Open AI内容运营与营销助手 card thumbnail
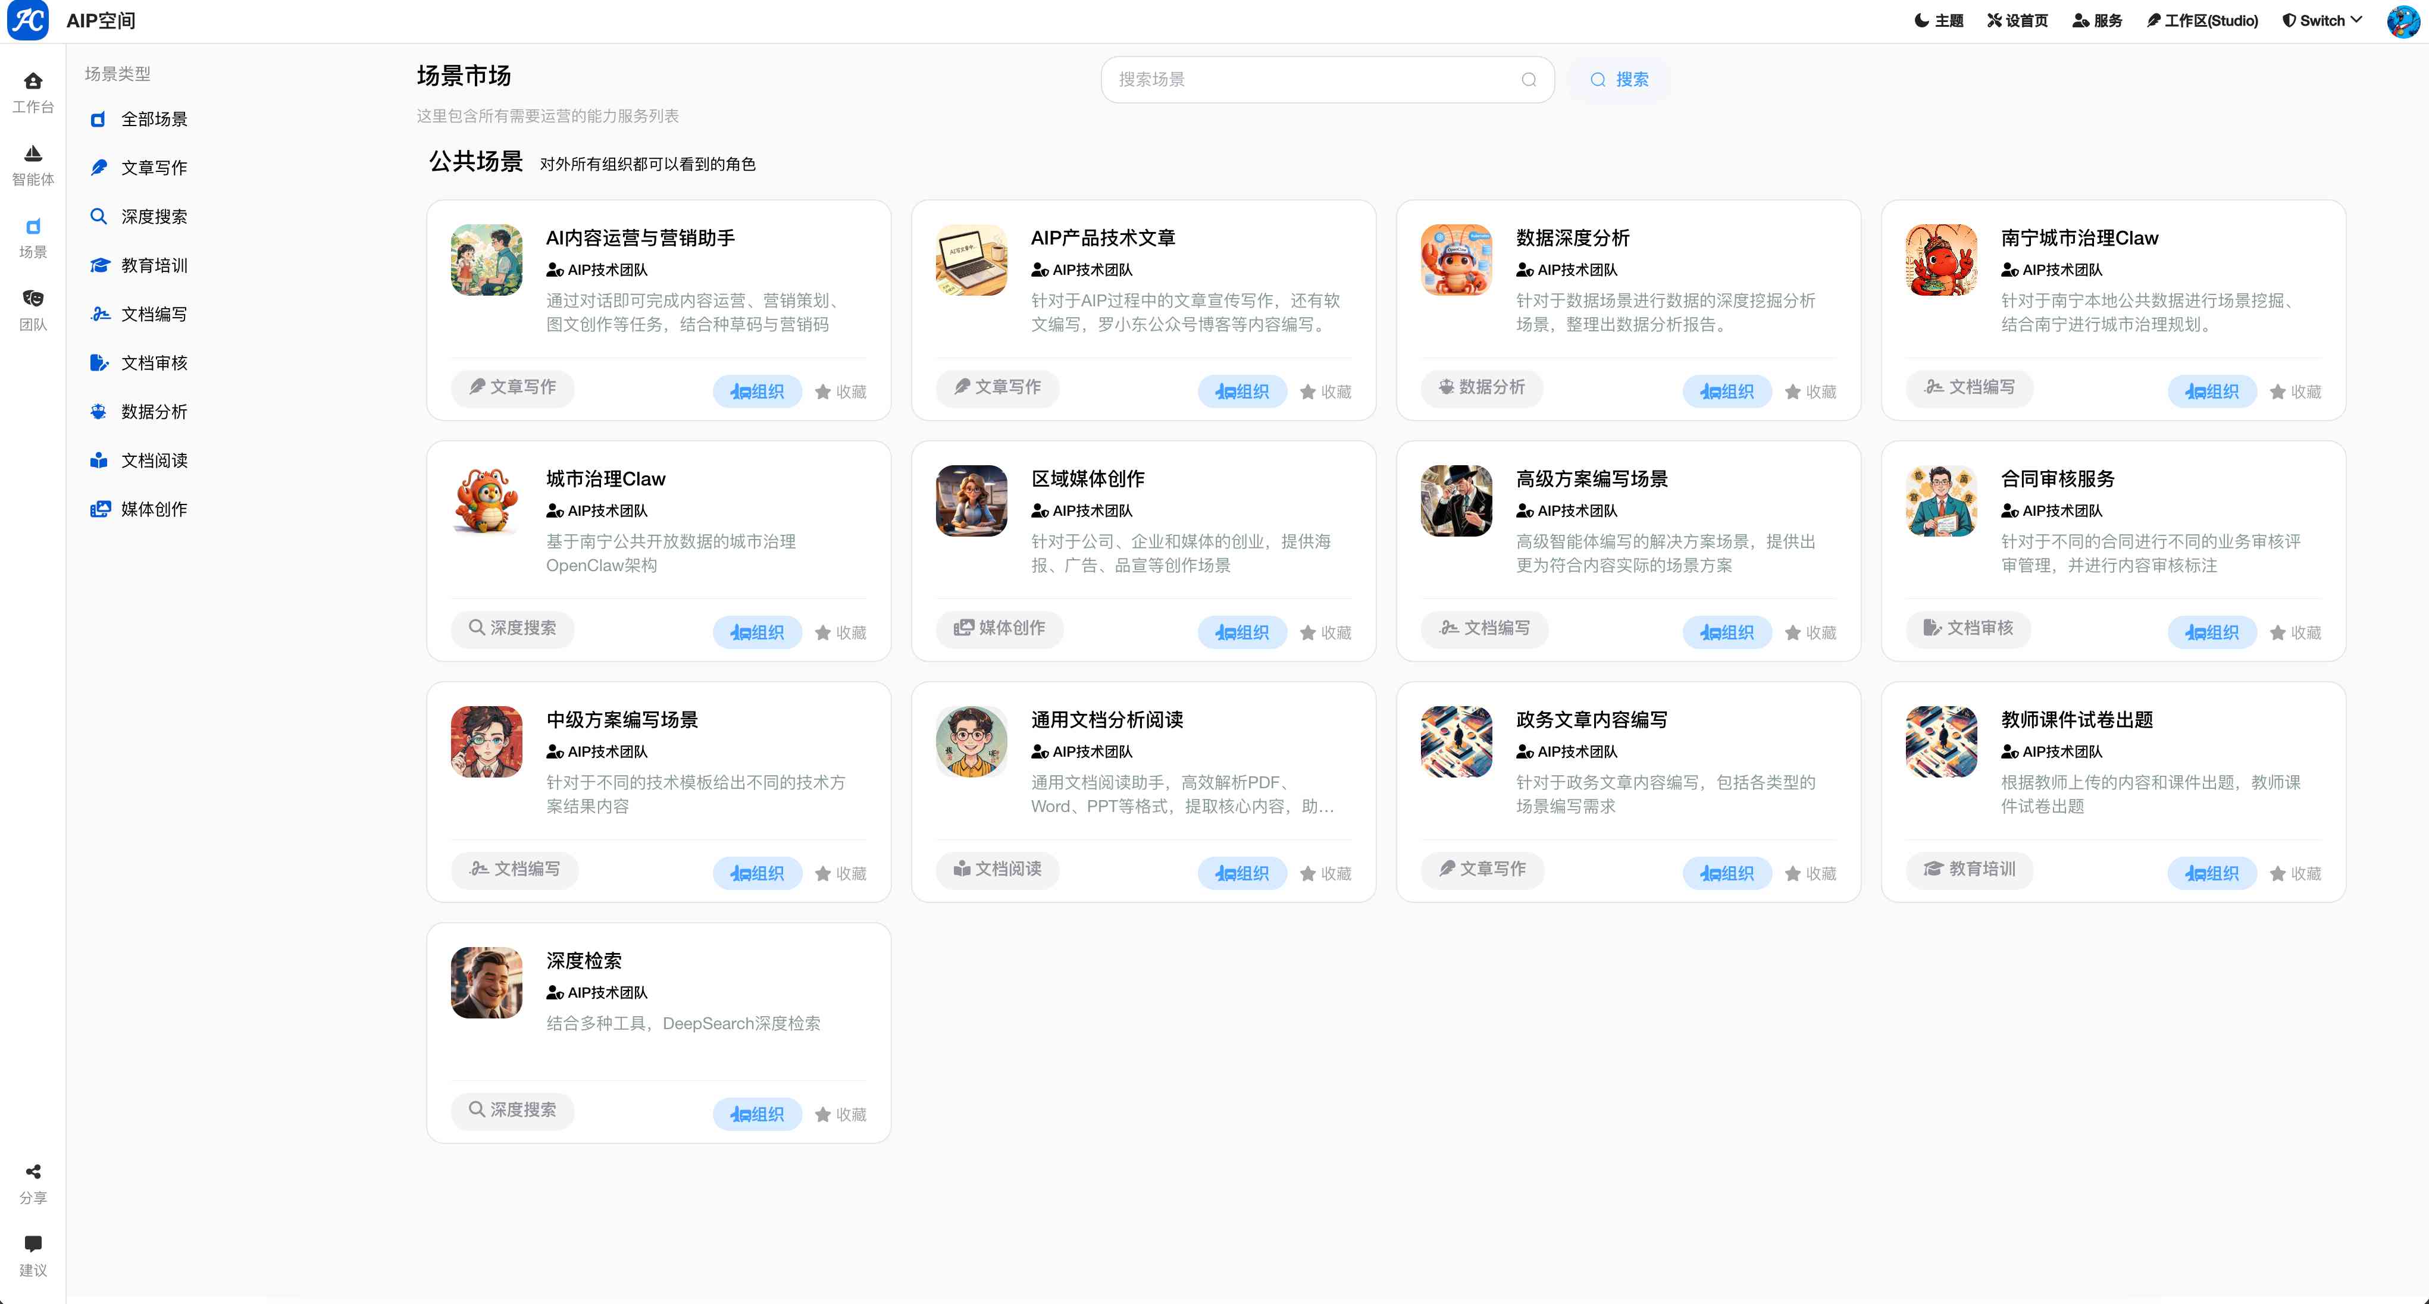The image size is (2429, 1304). pyautogui.click(x=487, y=259)
